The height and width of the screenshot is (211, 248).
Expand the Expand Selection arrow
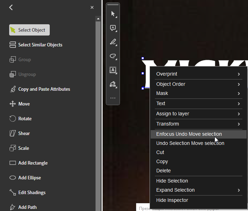click(239, 190)
